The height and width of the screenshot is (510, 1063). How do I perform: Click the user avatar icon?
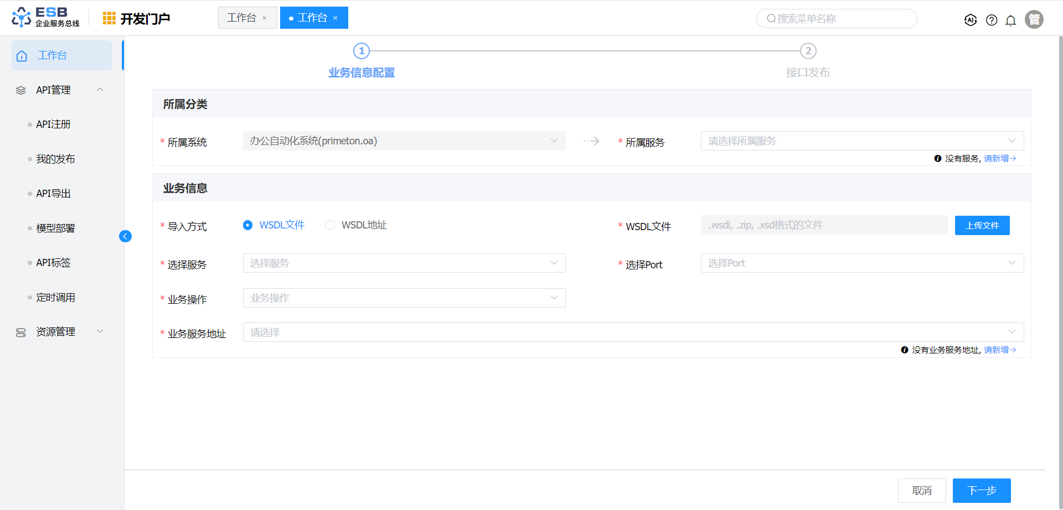tap(1034, 19)
